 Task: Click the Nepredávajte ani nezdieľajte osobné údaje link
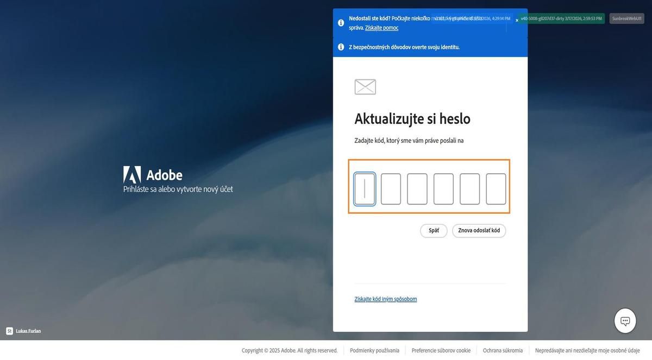(x=588, y=350)
